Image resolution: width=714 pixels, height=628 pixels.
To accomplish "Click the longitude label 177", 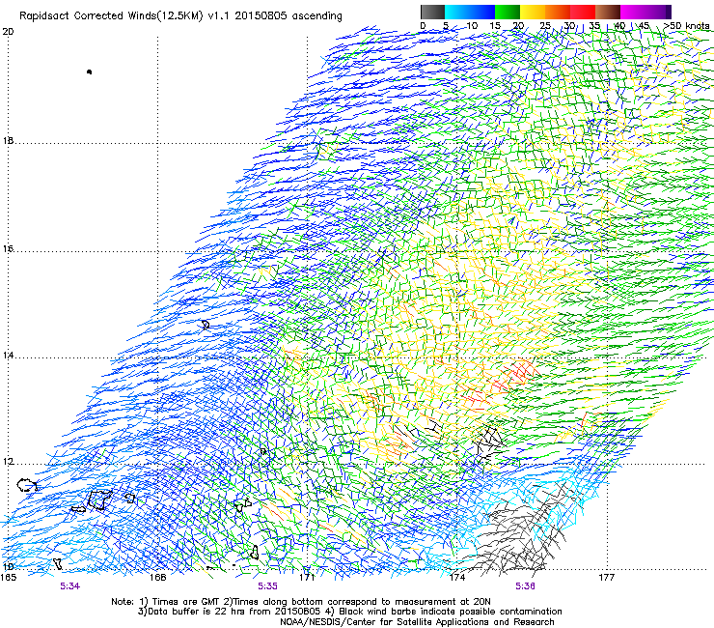I will (606, 577).
